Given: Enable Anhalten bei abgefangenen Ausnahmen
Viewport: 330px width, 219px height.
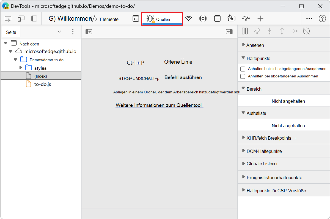Looking at the screenshot, I should coord(243,76).
